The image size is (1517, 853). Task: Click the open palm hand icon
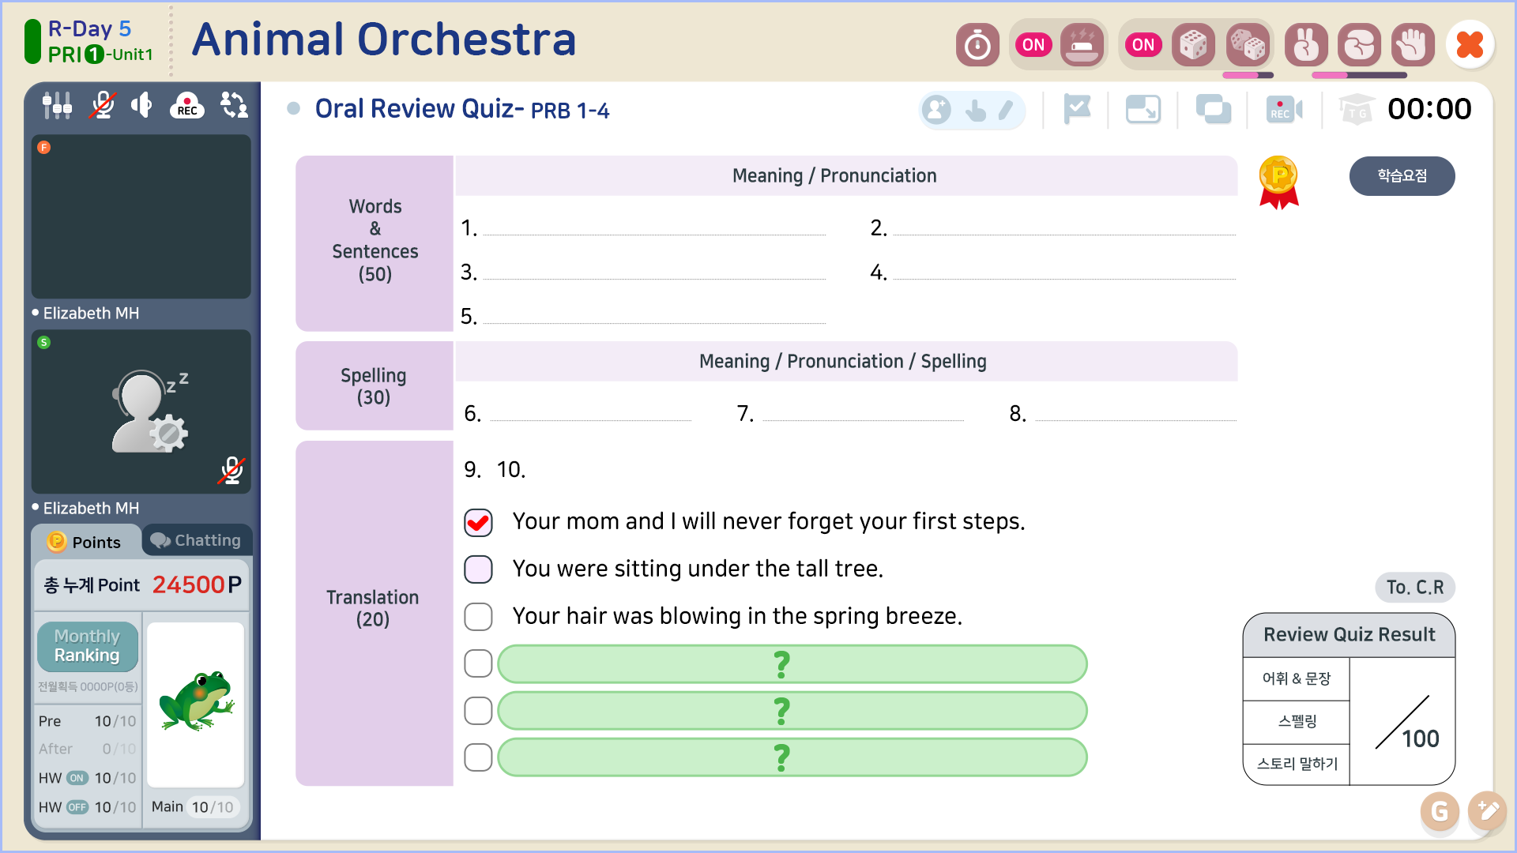pyautogui.click(x=1413, y=45)
